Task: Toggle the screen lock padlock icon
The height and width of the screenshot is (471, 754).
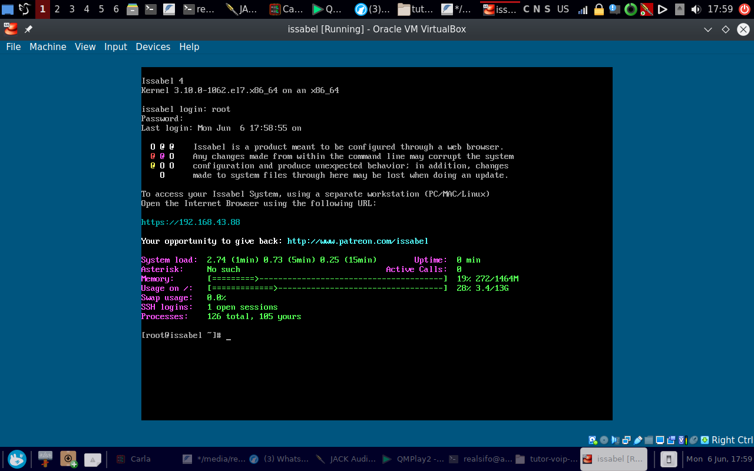Action: click(x=599, y=9)
